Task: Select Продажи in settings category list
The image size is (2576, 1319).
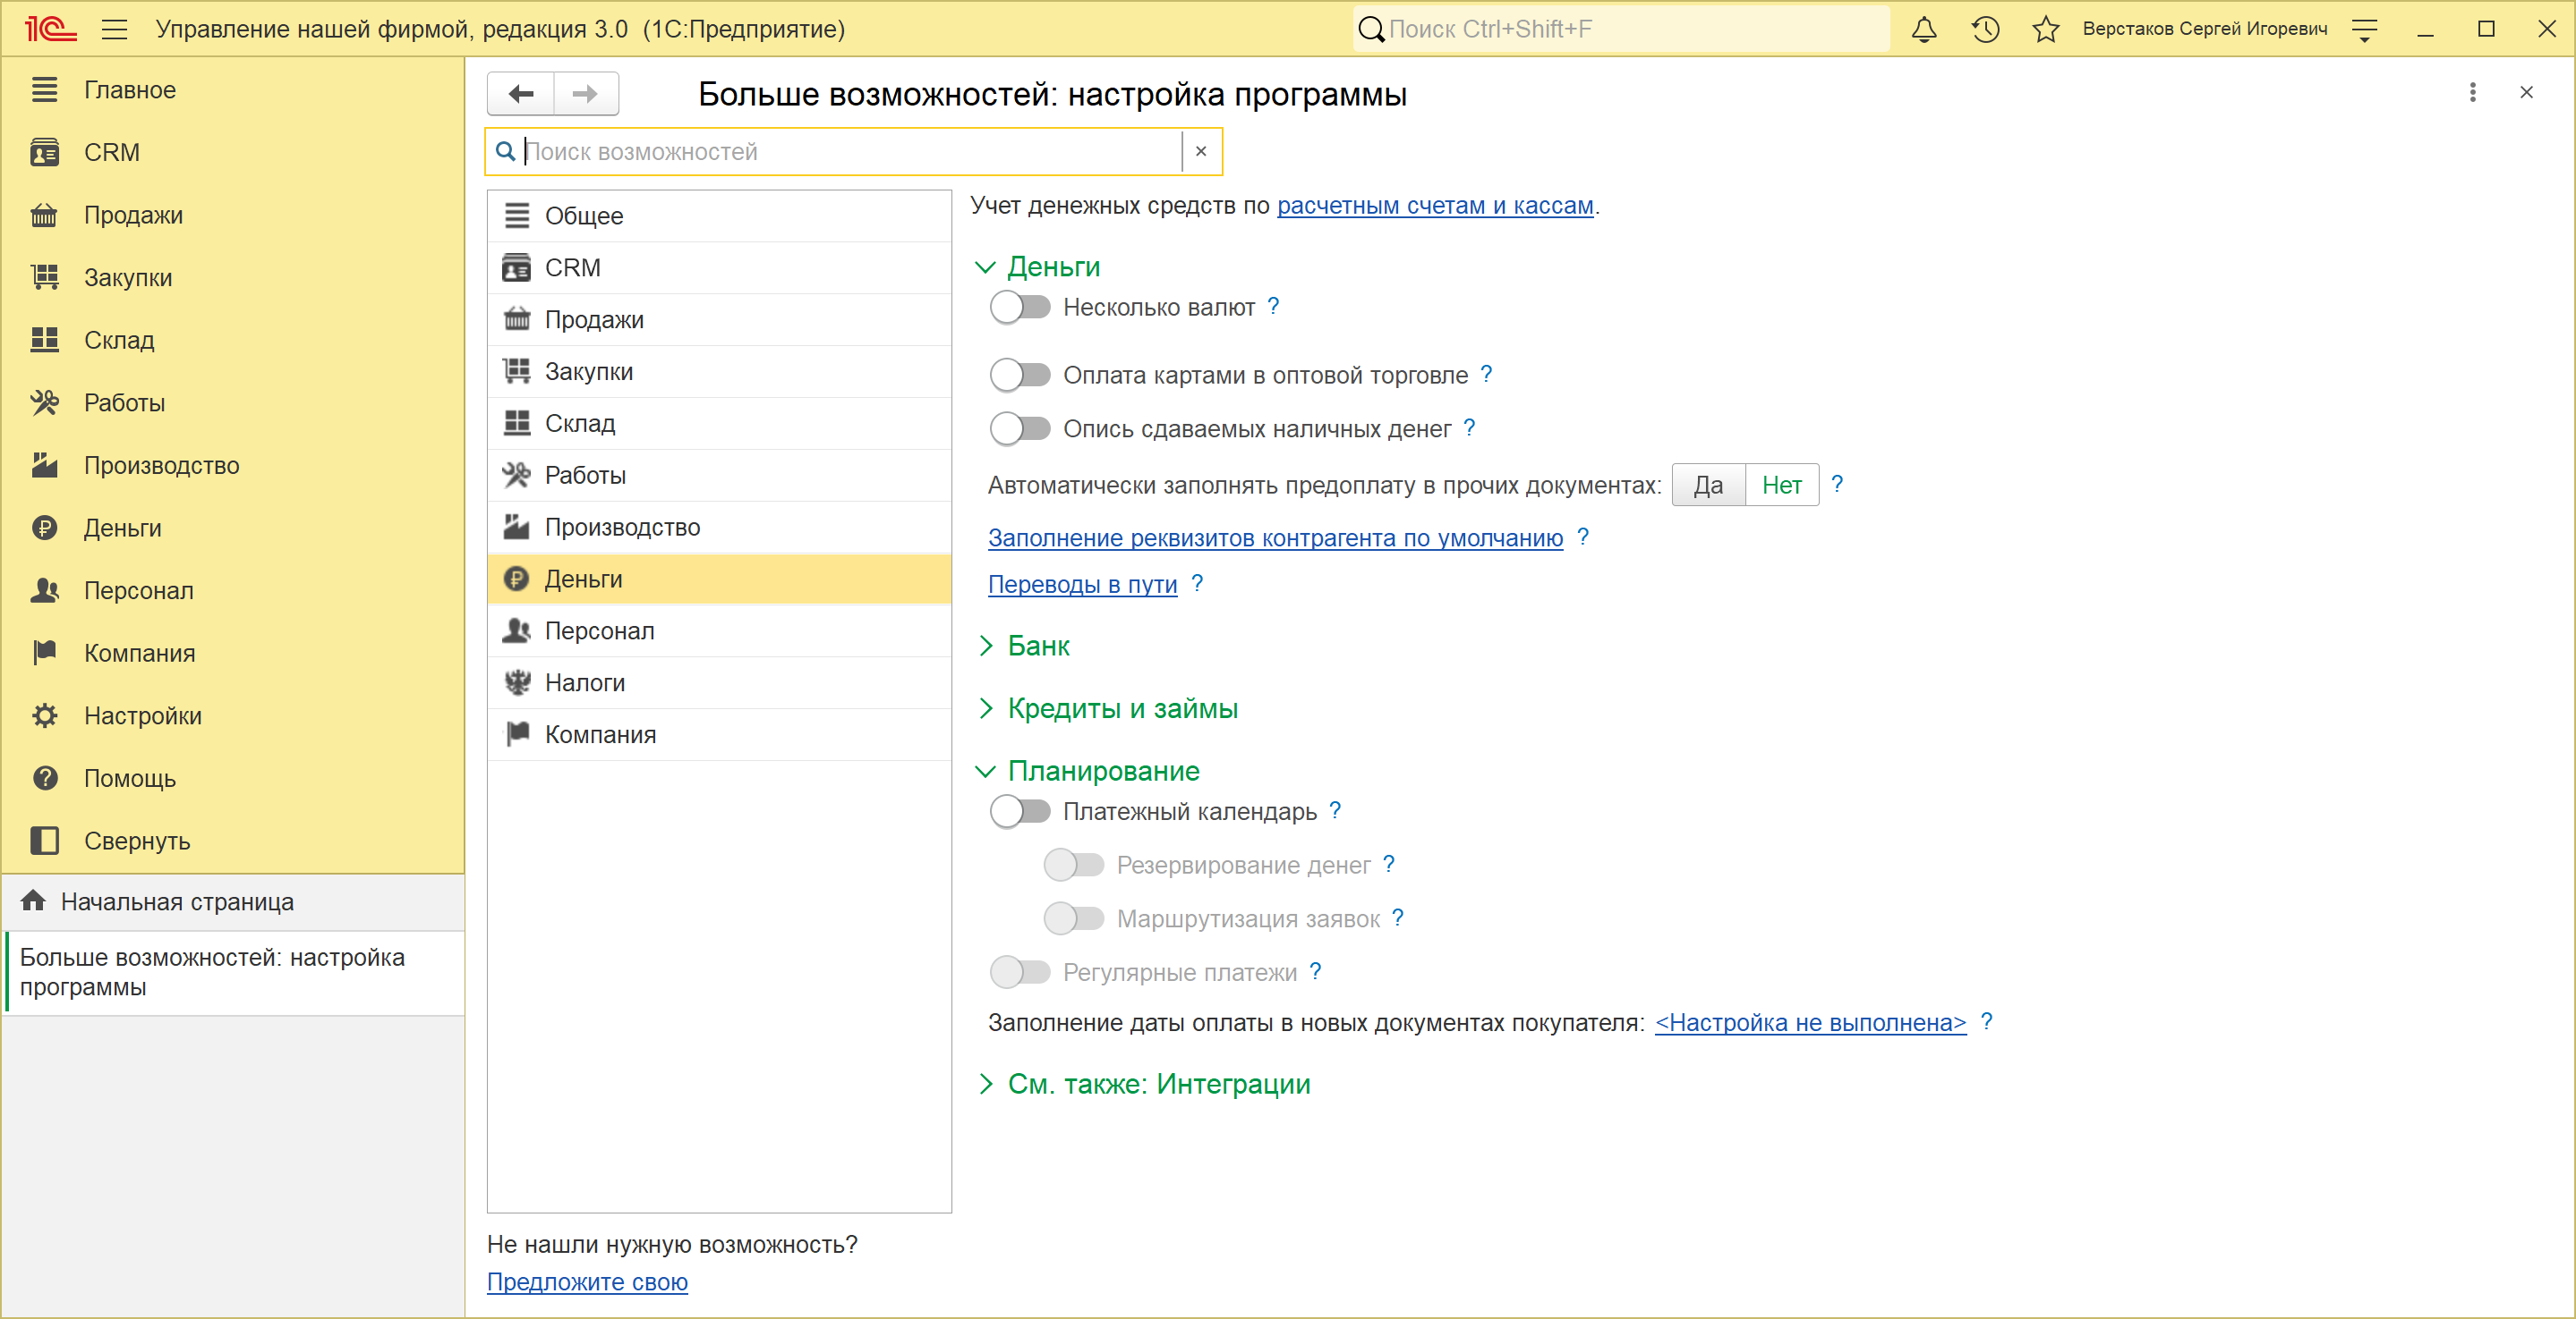Action: 719,320
